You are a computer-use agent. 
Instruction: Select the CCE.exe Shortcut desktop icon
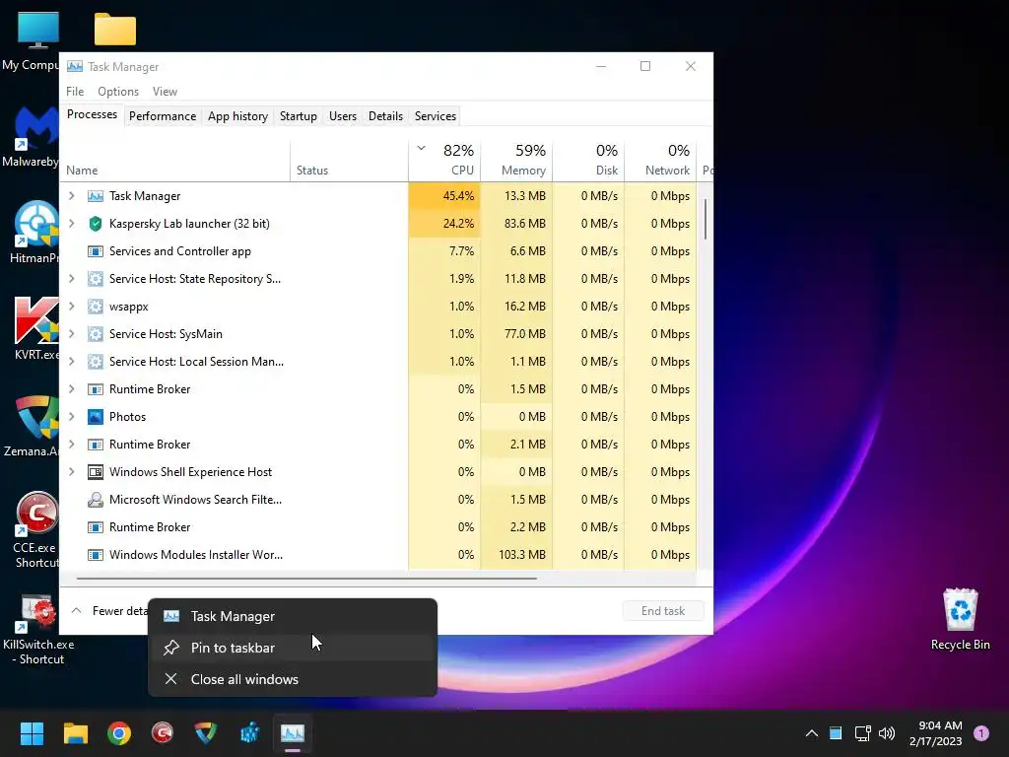coord(36,530)
